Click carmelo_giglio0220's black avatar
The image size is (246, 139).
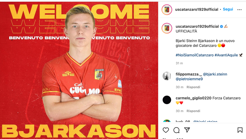point(167,100)
